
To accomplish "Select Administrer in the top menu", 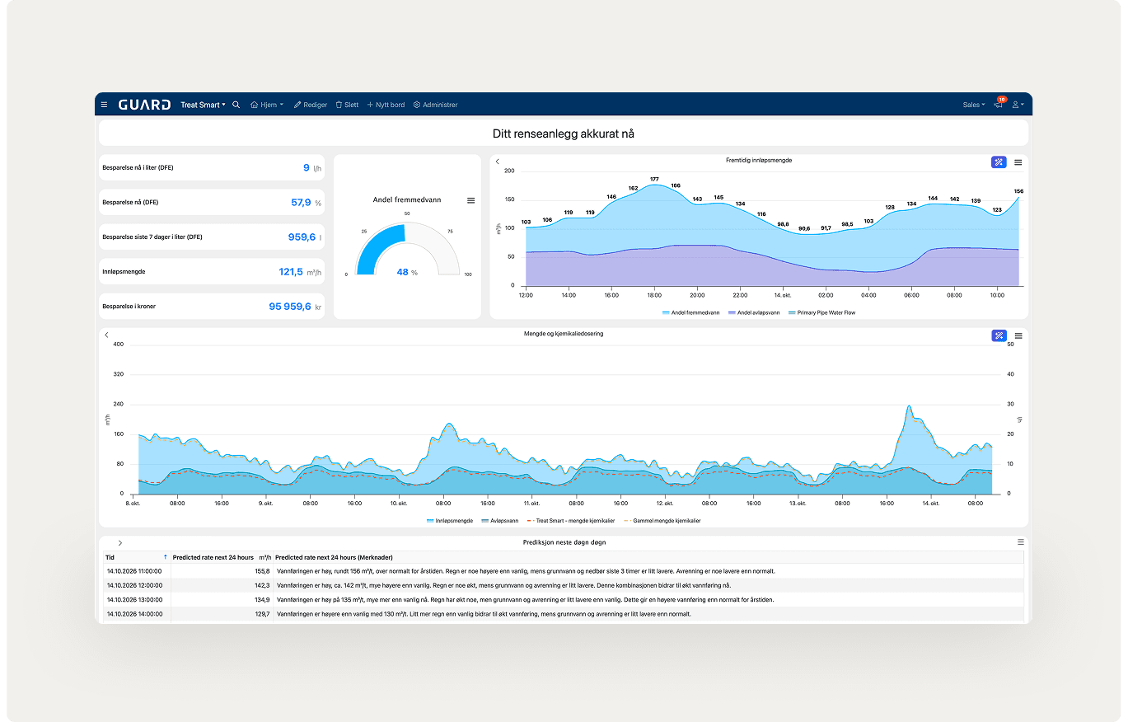I will tap(435, 105).
